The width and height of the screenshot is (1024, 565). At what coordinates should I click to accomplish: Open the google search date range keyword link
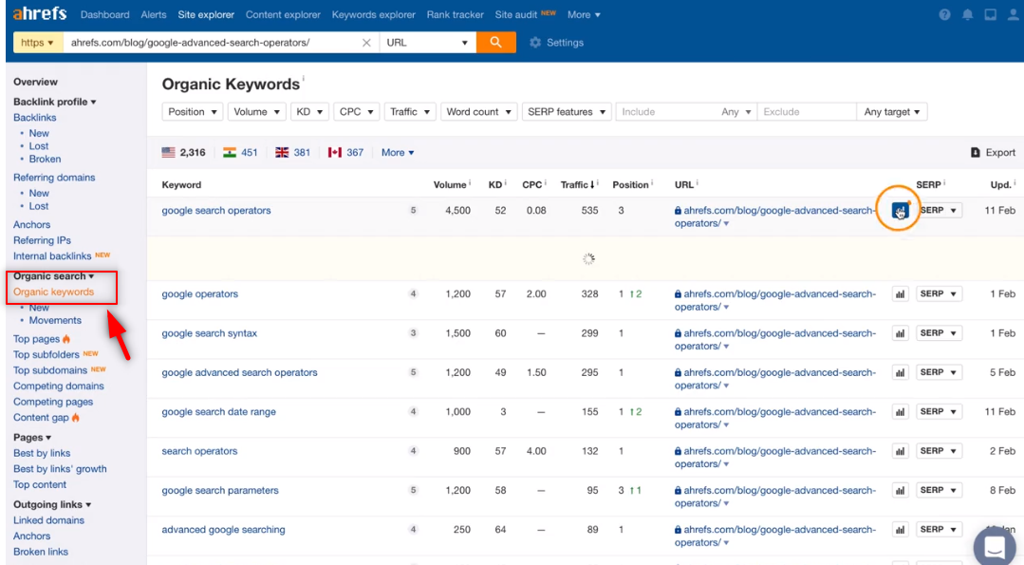218,412
